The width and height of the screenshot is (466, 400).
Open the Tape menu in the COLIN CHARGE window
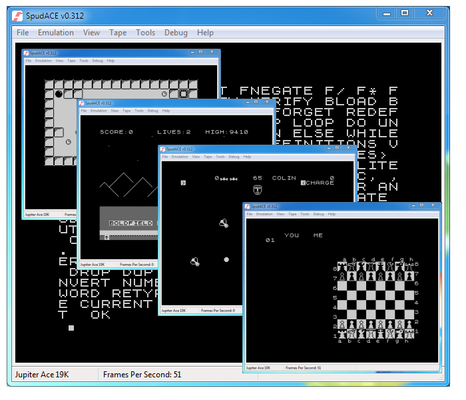click(x=208, y=157)
